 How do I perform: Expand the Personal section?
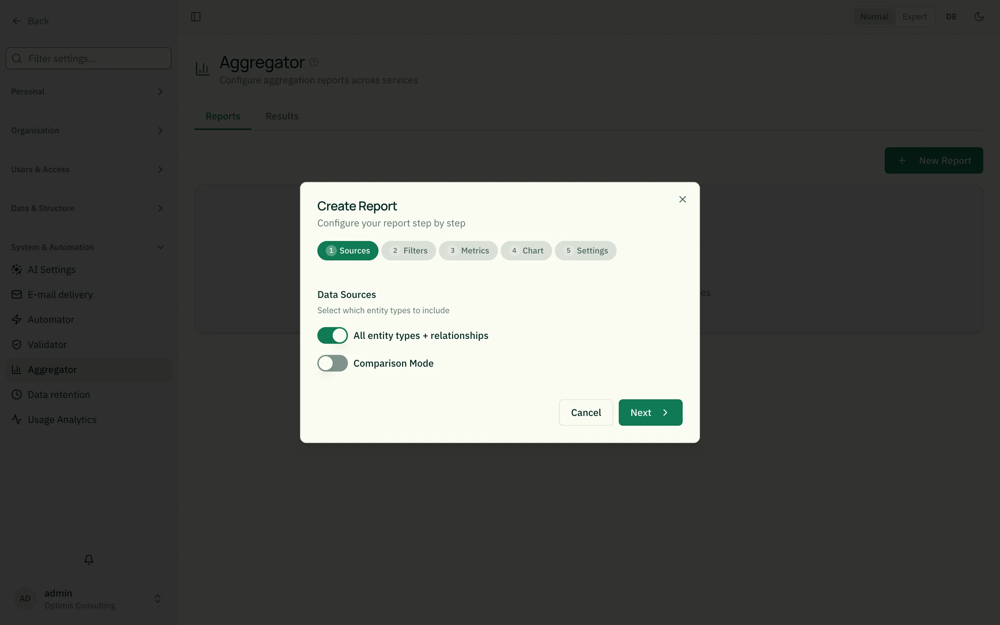tap(88, 92)
